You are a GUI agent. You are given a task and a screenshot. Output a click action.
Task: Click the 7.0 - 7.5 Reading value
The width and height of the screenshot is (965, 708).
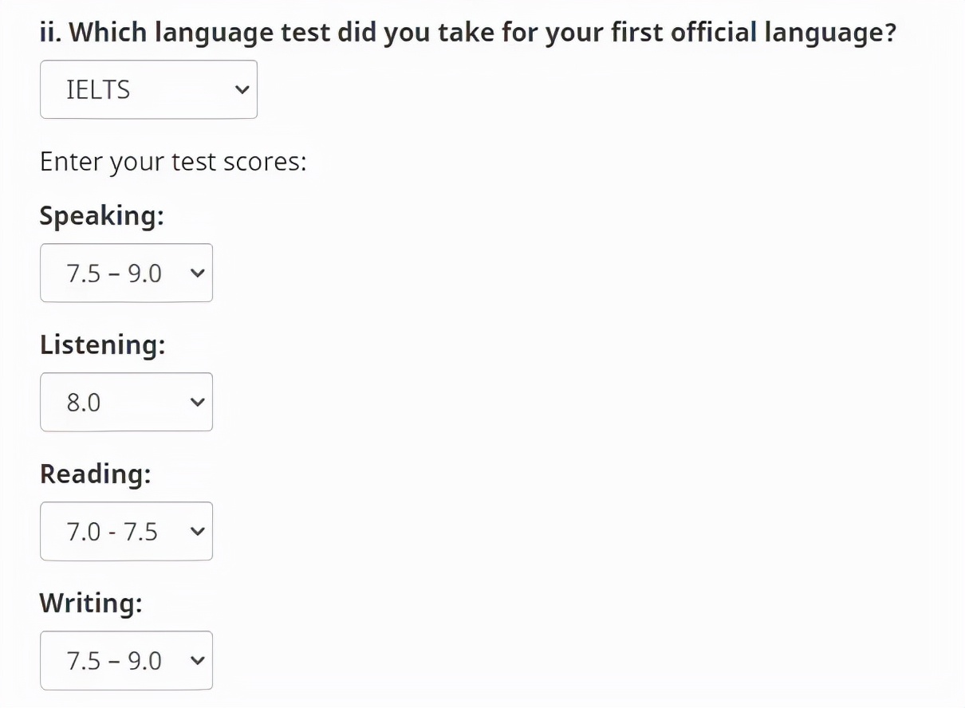point(112,531)
